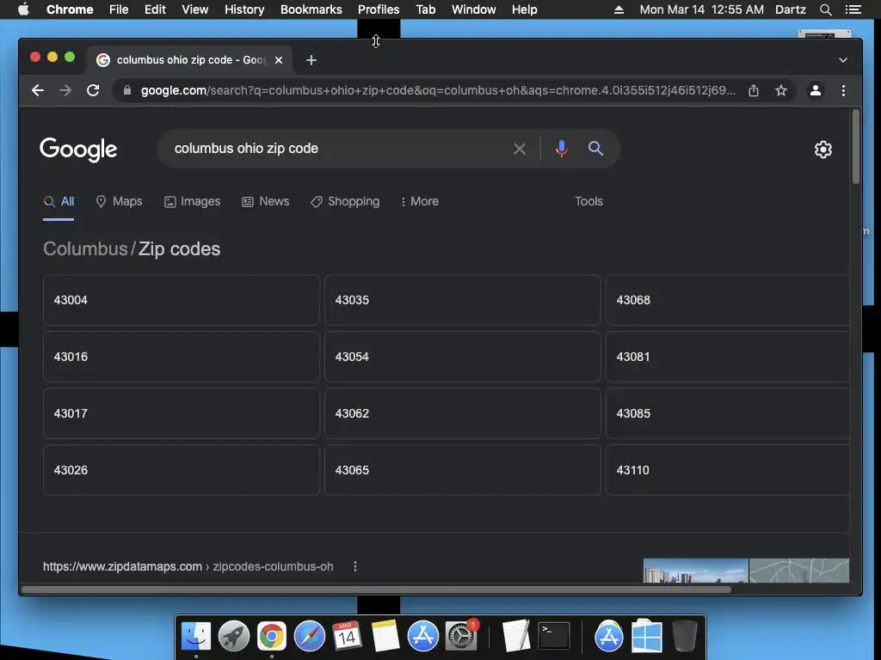
Task: Click the Columbus skyline thumbnail
Action: click(x=695, y=571)
